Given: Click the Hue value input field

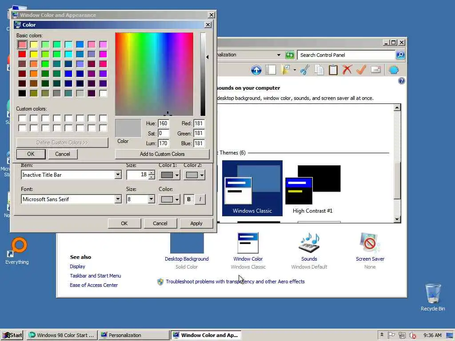Looking at the screenshot, I should [x=164, y=123].
